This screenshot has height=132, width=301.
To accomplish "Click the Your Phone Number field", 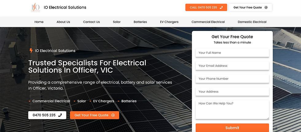I will 232,79.
